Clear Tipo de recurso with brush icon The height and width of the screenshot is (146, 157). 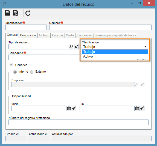(x=76, y=47)
